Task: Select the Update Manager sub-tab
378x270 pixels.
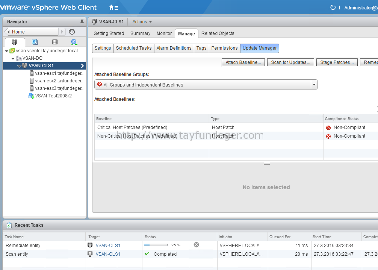Action: pos(260,48)
